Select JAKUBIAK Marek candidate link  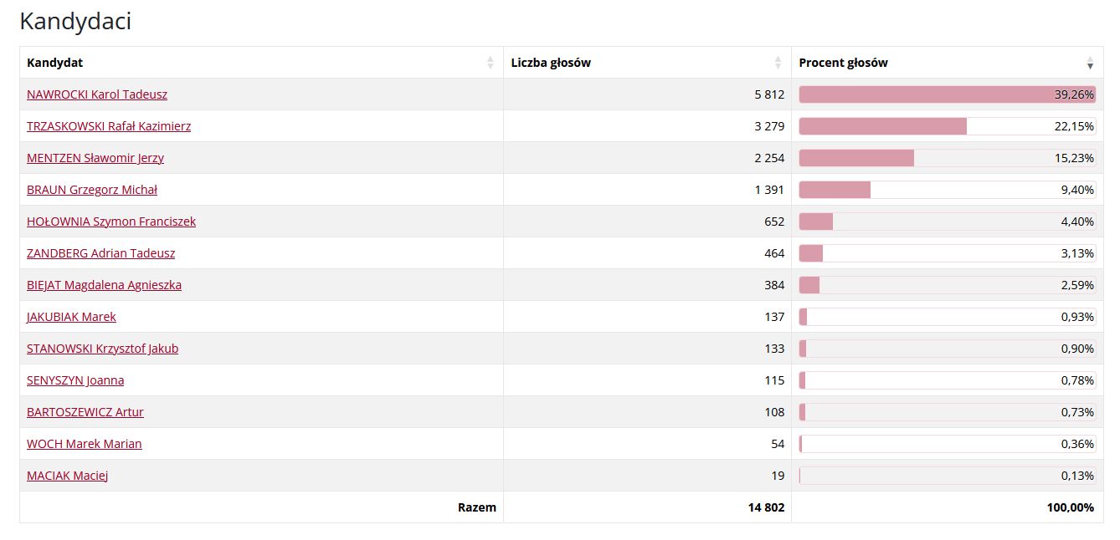coord(71,317)
